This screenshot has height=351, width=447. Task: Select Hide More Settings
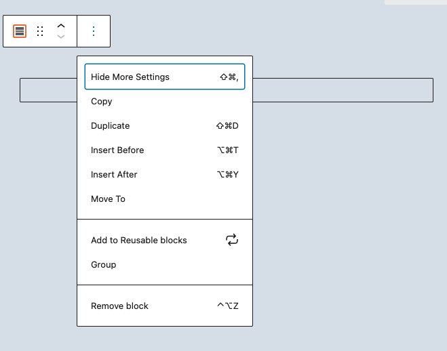(x=165, y=77)
